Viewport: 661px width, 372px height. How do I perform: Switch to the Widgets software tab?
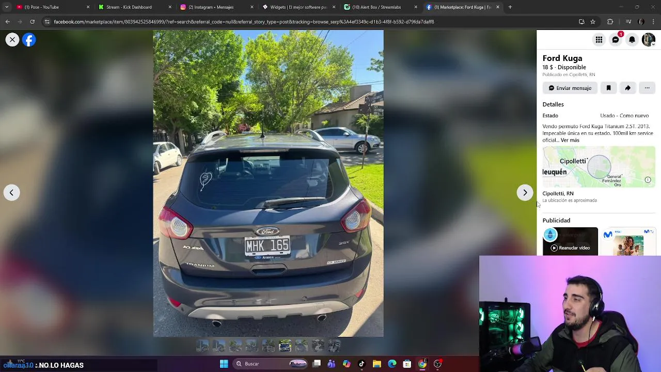298,7
